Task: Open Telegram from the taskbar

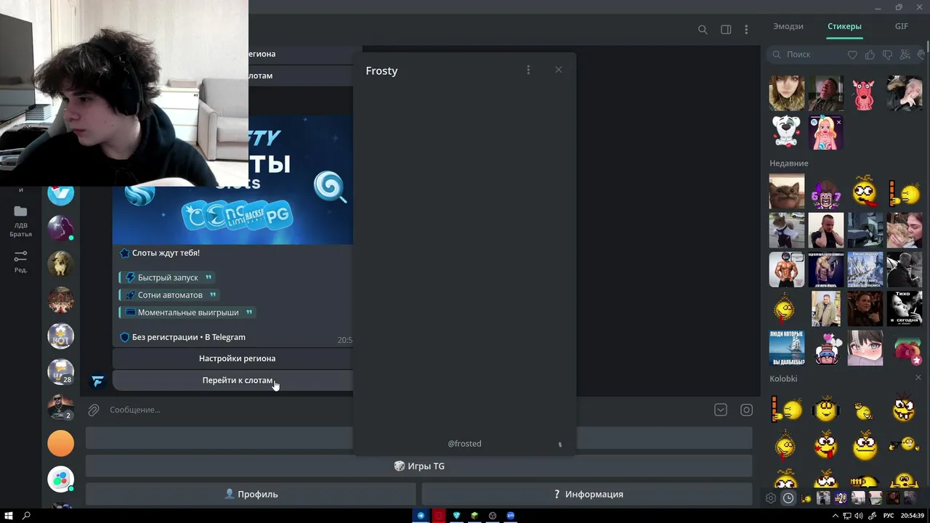Action: click(421, 516)
